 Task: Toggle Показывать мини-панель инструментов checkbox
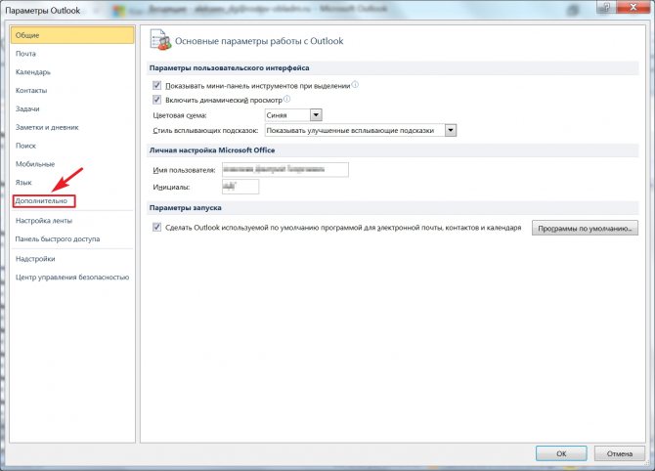[156, 86]
